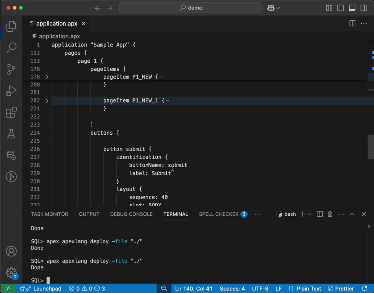Open terminal panel more actions
This screenshot has height=293, width=374.
point(341,214)
